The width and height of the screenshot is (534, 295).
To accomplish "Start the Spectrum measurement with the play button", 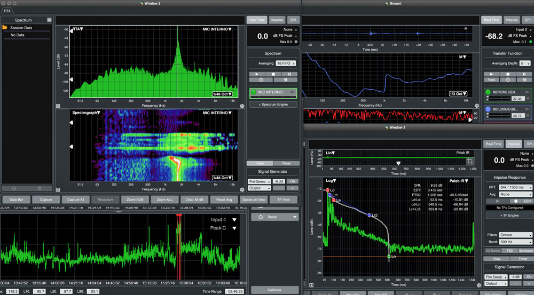I will point(257,74).
